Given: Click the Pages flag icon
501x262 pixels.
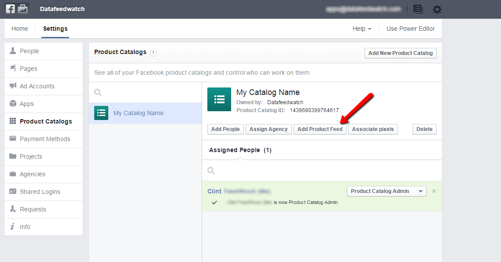Looking at the screenshot, I should pyautogui.click(x=13, y=68).
